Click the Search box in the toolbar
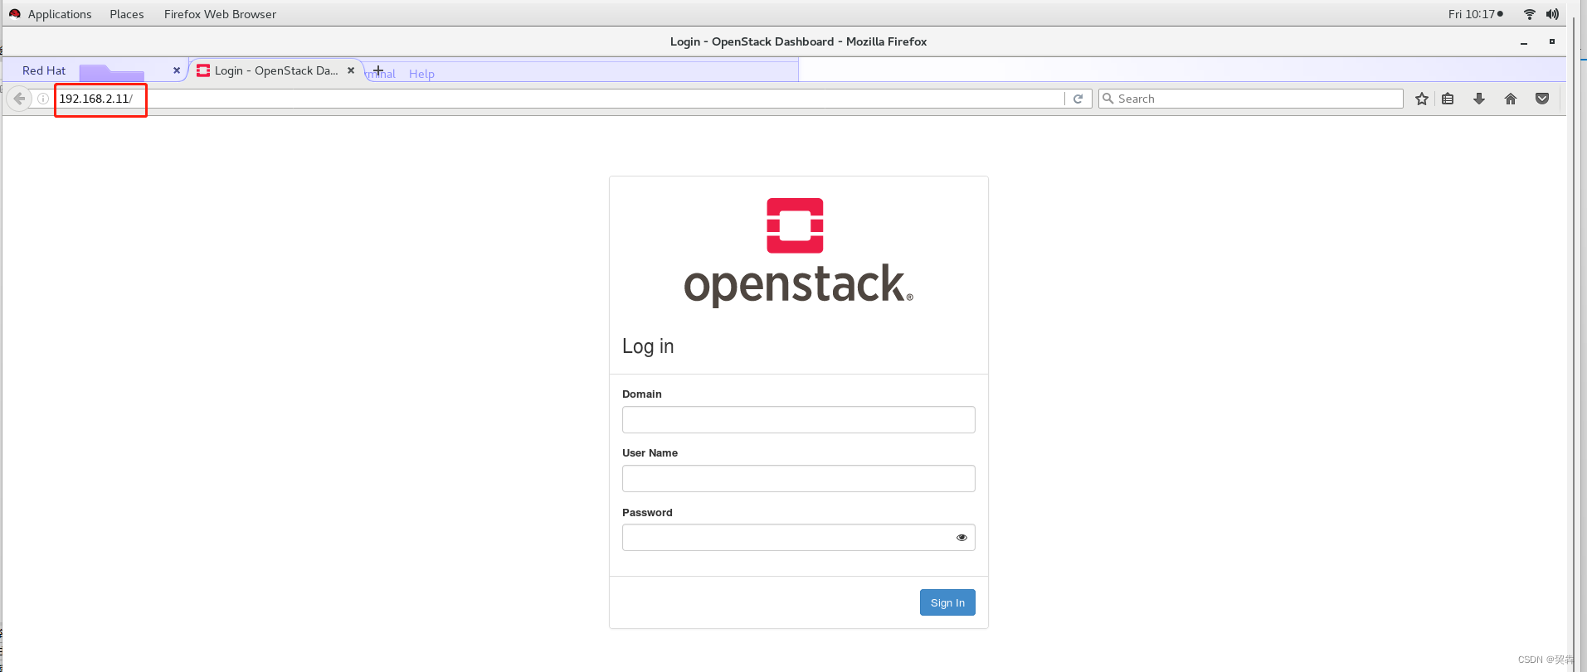This screenshot has height=672, width=1587. 1251,99
